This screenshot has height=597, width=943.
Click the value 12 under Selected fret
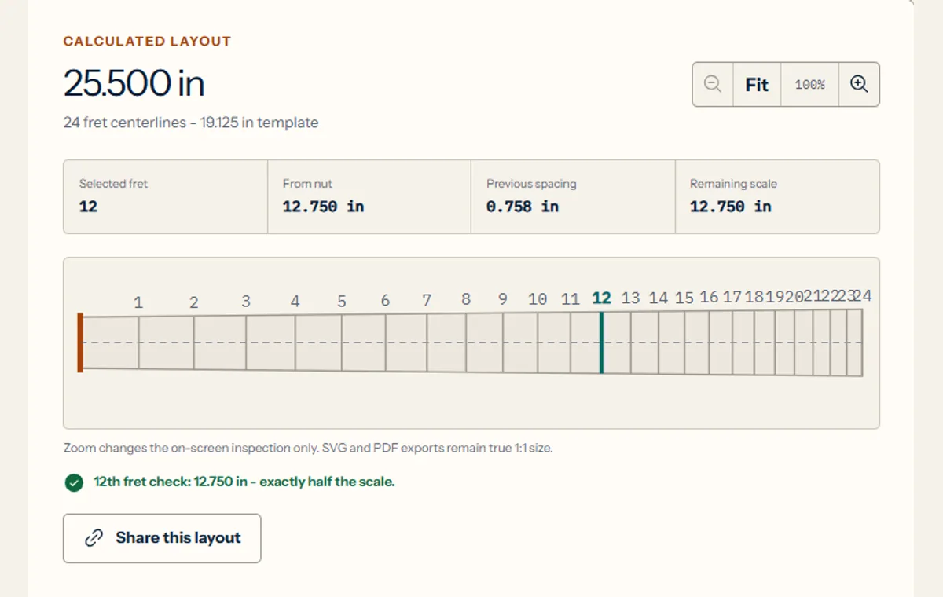(88, 207)
